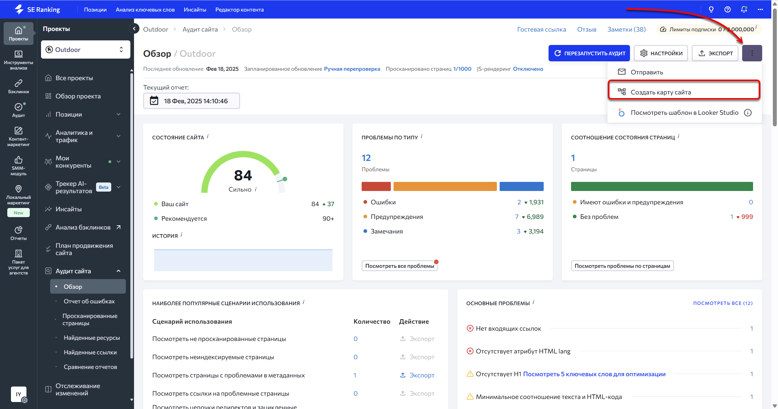The image size is (778, 409).
Task: Open Позиции in top navigation
Action: tap(95, 9)
